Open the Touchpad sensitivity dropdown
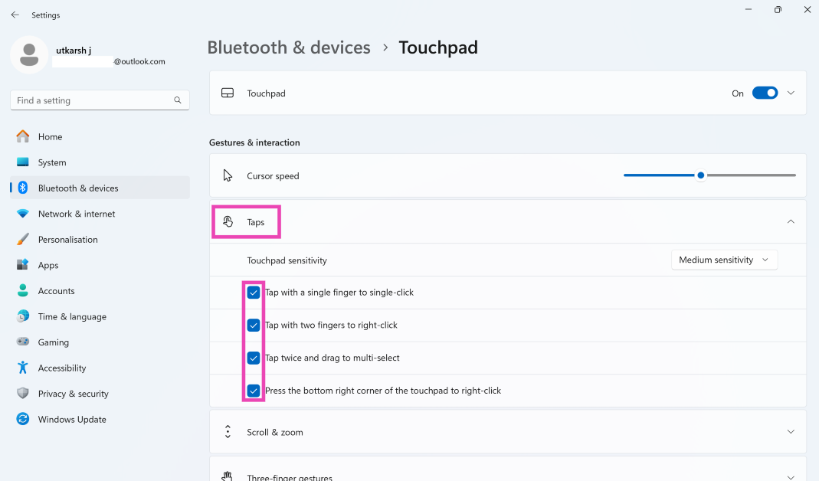This screenshot has height=481, width=819. click(724, 260)
